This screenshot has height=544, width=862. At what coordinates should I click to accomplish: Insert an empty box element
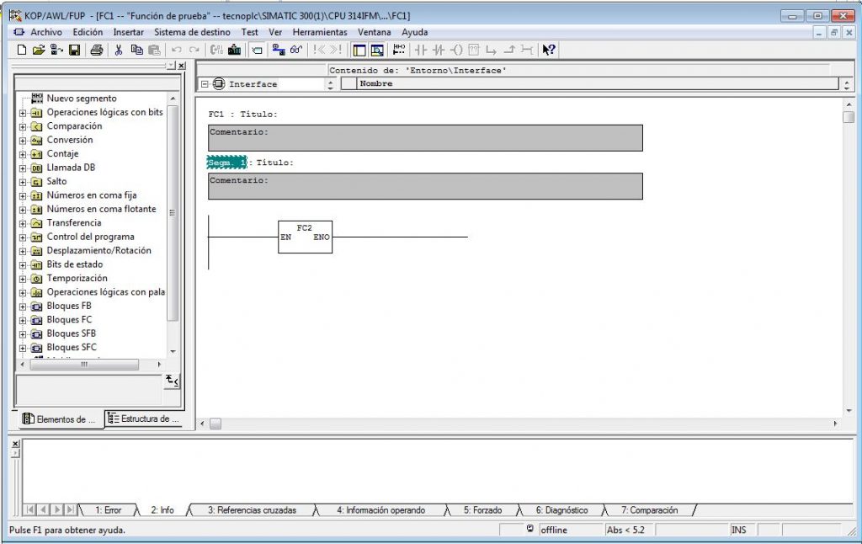pos(474,50)
